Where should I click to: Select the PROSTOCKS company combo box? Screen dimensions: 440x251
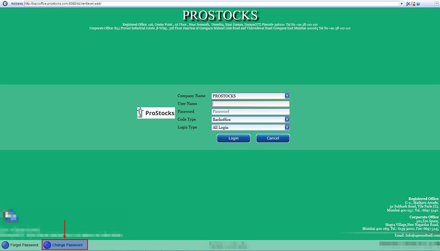pyautogui.click(x=250, y=96)
